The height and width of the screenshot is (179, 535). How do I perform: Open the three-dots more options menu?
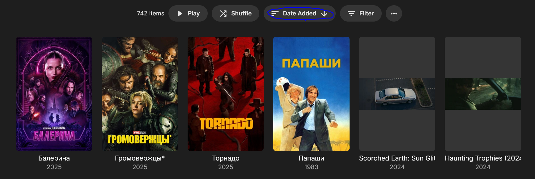[x=394, y=14]
